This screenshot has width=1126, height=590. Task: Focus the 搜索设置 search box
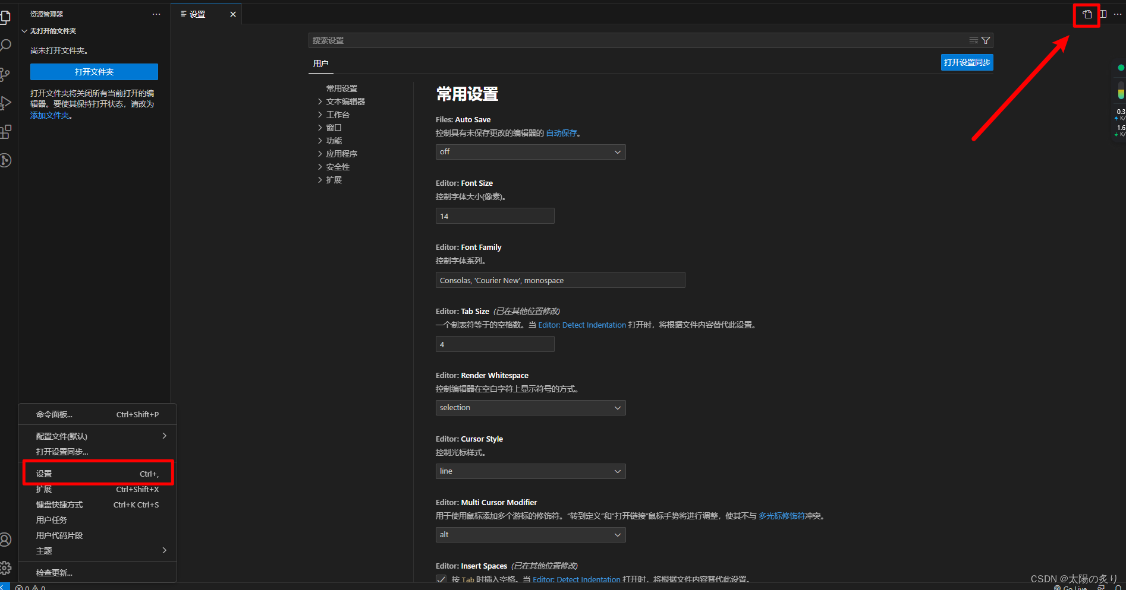click(639, 40)
